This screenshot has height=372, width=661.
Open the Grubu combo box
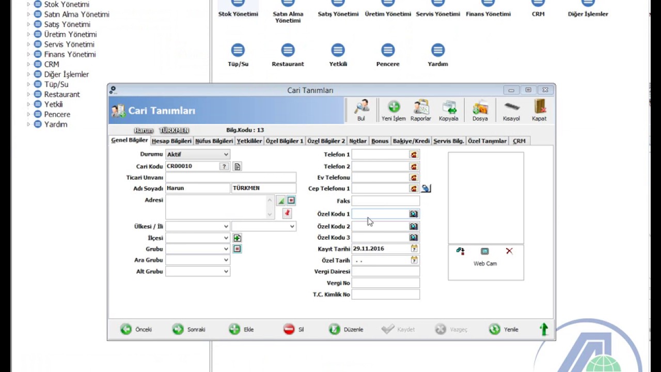[226, 249]
